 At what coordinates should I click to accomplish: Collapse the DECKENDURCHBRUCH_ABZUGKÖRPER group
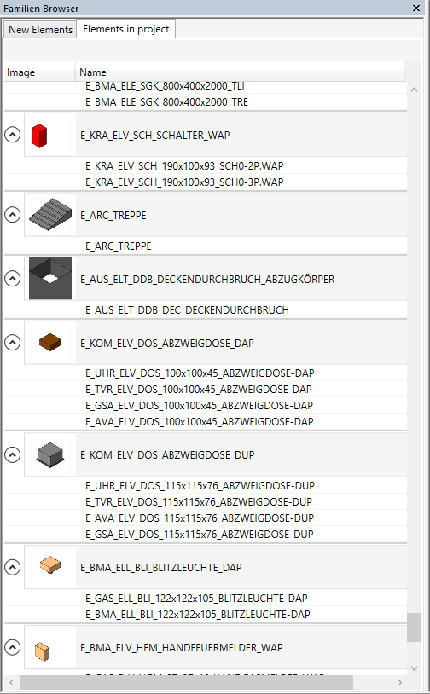point(13,279)
